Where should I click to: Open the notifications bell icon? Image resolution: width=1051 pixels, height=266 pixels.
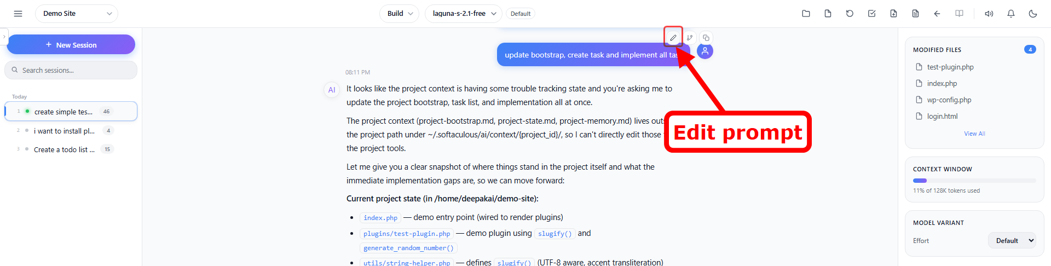coord(1011,14)
